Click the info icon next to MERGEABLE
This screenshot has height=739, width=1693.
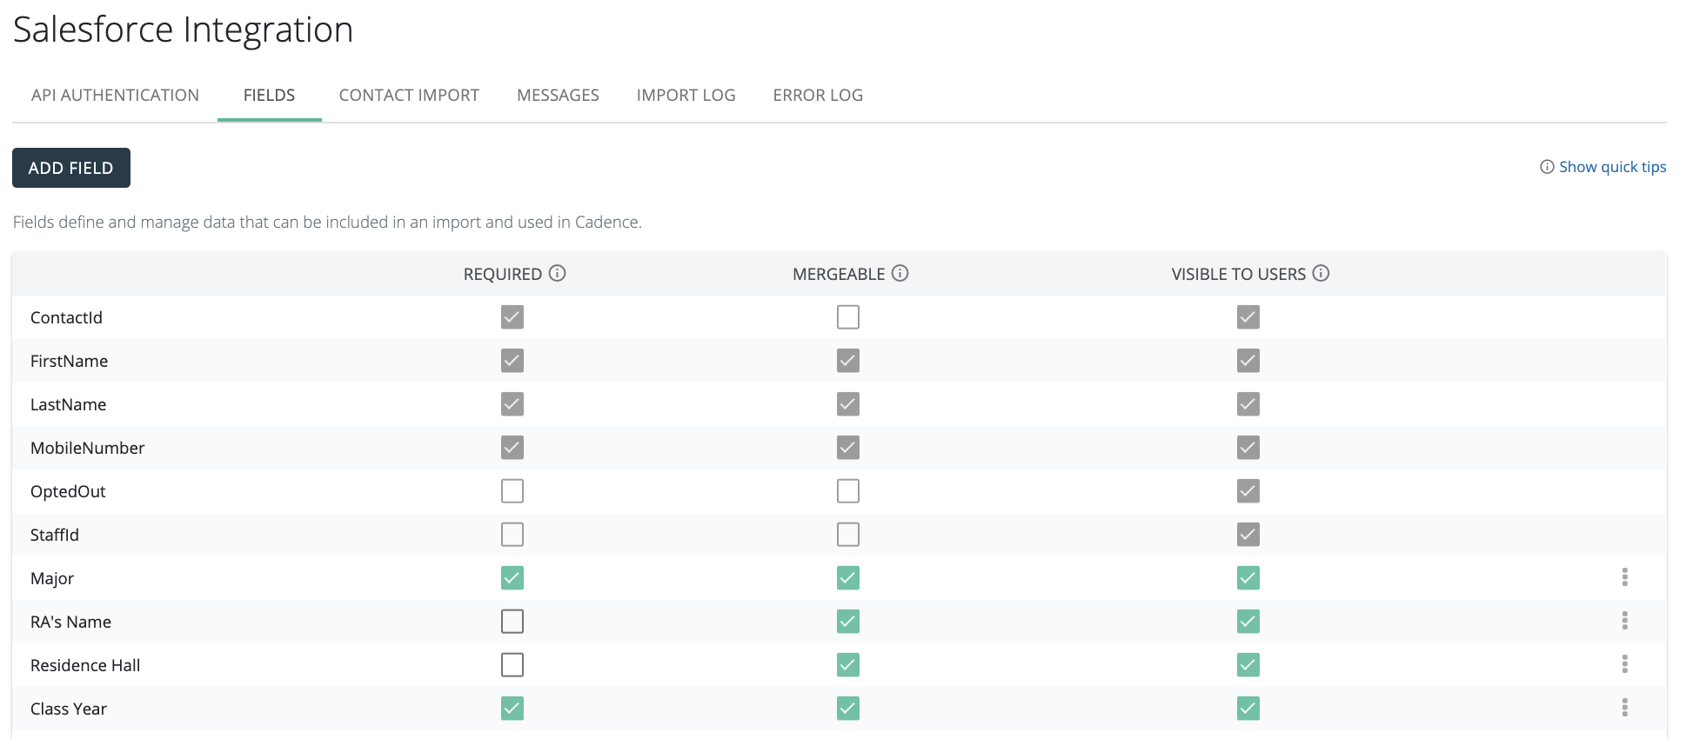(x=900, y=273)
